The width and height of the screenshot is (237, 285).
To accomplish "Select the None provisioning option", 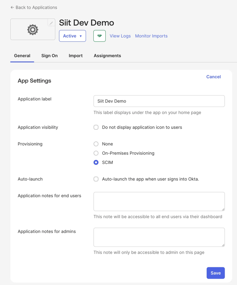I will click(x=96, y=144).
